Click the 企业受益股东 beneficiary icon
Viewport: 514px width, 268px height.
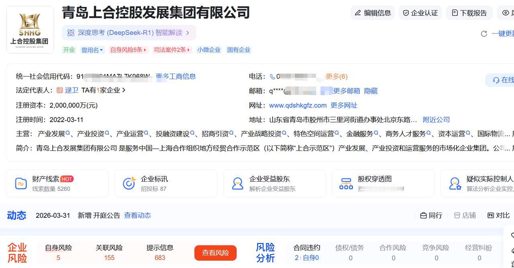tap(238, 183)
